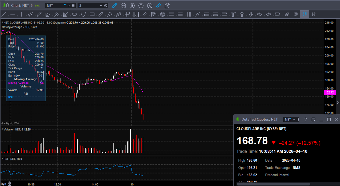Click the Help question mark in Detailed Quotes

305,119
